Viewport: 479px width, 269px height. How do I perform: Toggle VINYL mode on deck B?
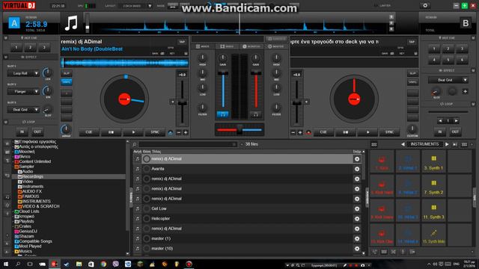pyautogui.click(x=412, y=81)
